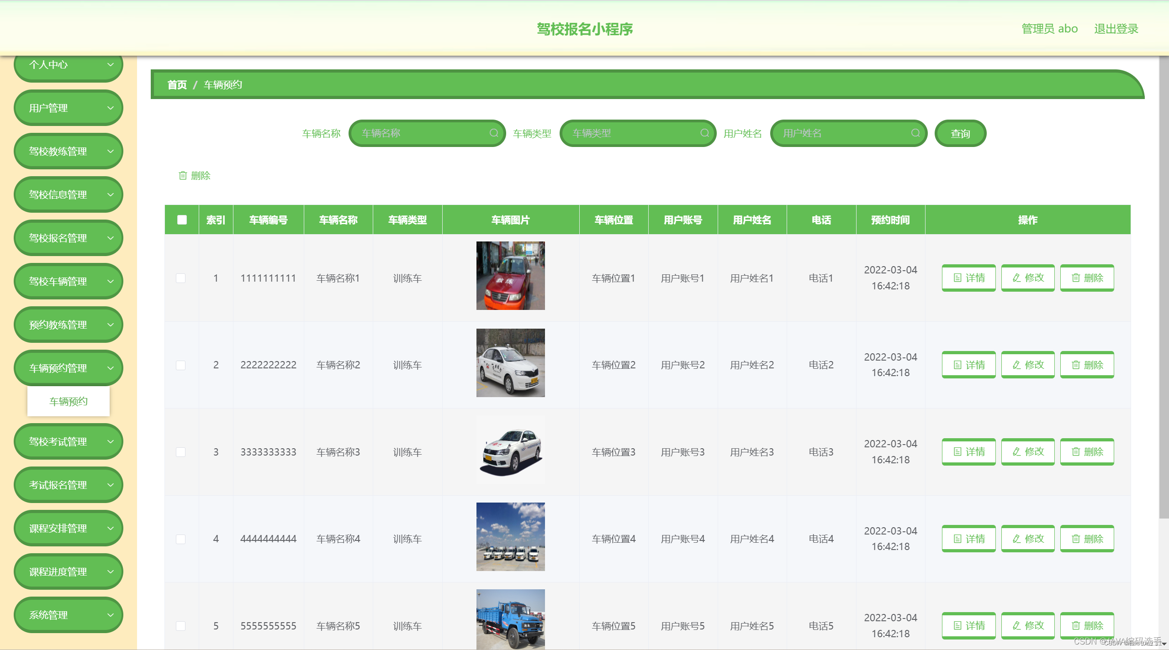The width and height of the screenshot is (1169, 650).
Task: Click 删除 for 车辆名称2 row
Action: click(1087, 365)
